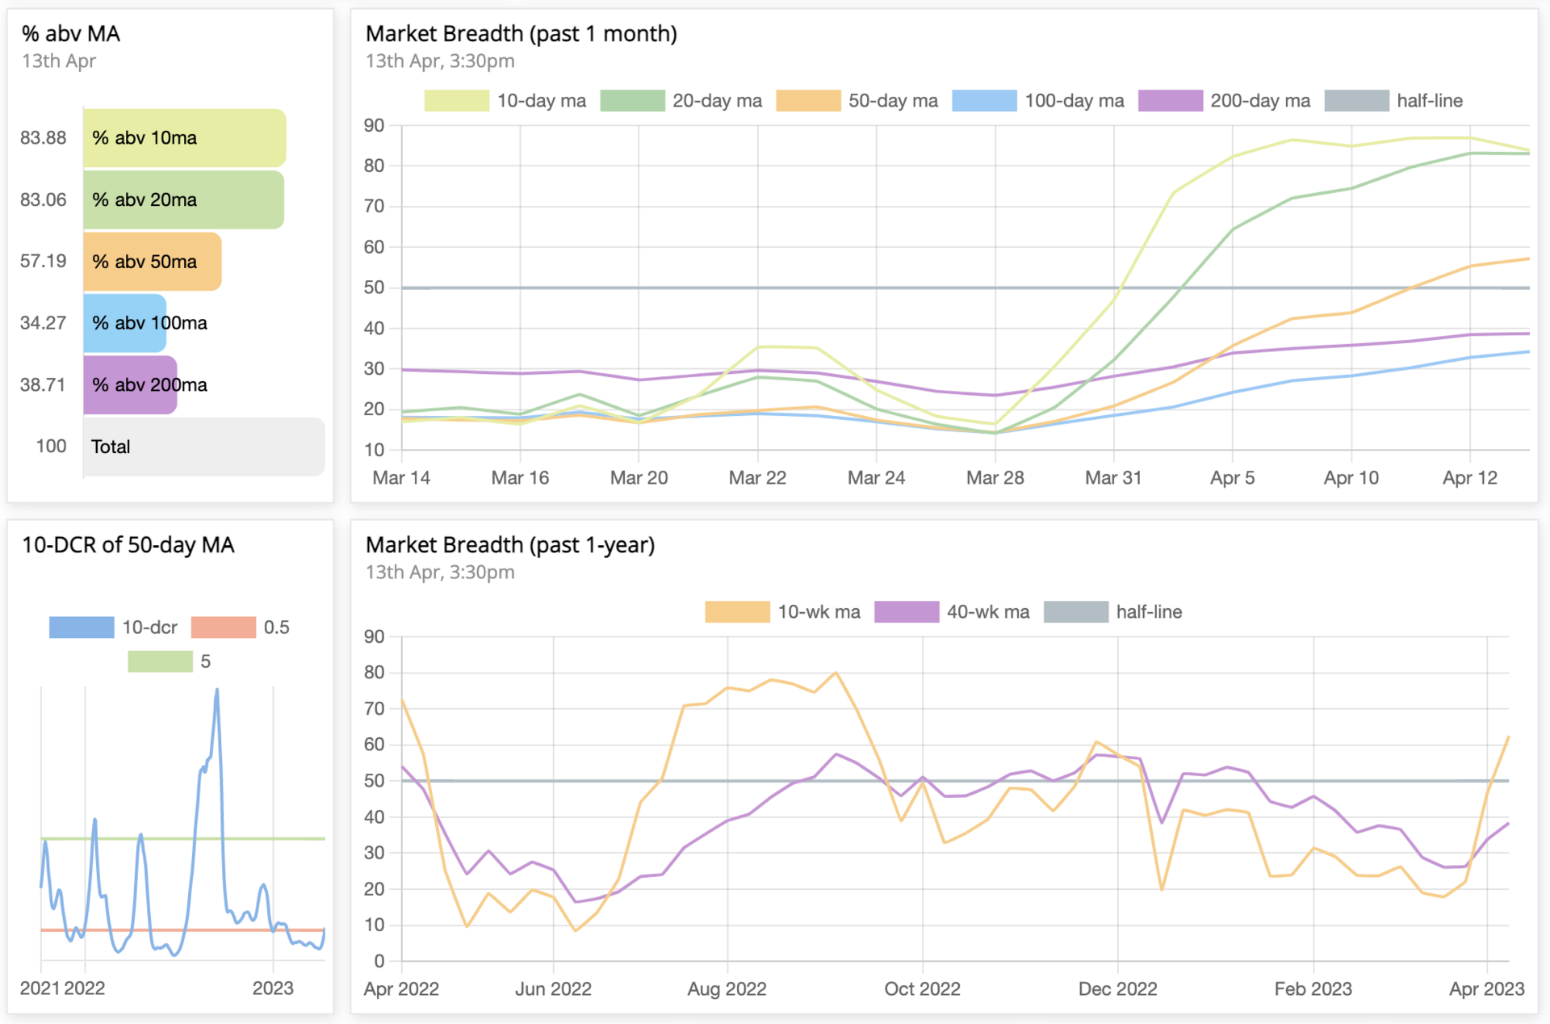Viewport: 1550px width, 1024px height.
Task: Toggle the 5 legend swatch
Action: 161,661
